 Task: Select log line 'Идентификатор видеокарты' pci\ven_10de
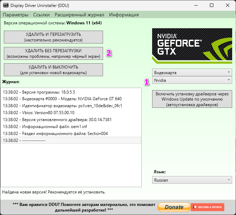point(71,106)
